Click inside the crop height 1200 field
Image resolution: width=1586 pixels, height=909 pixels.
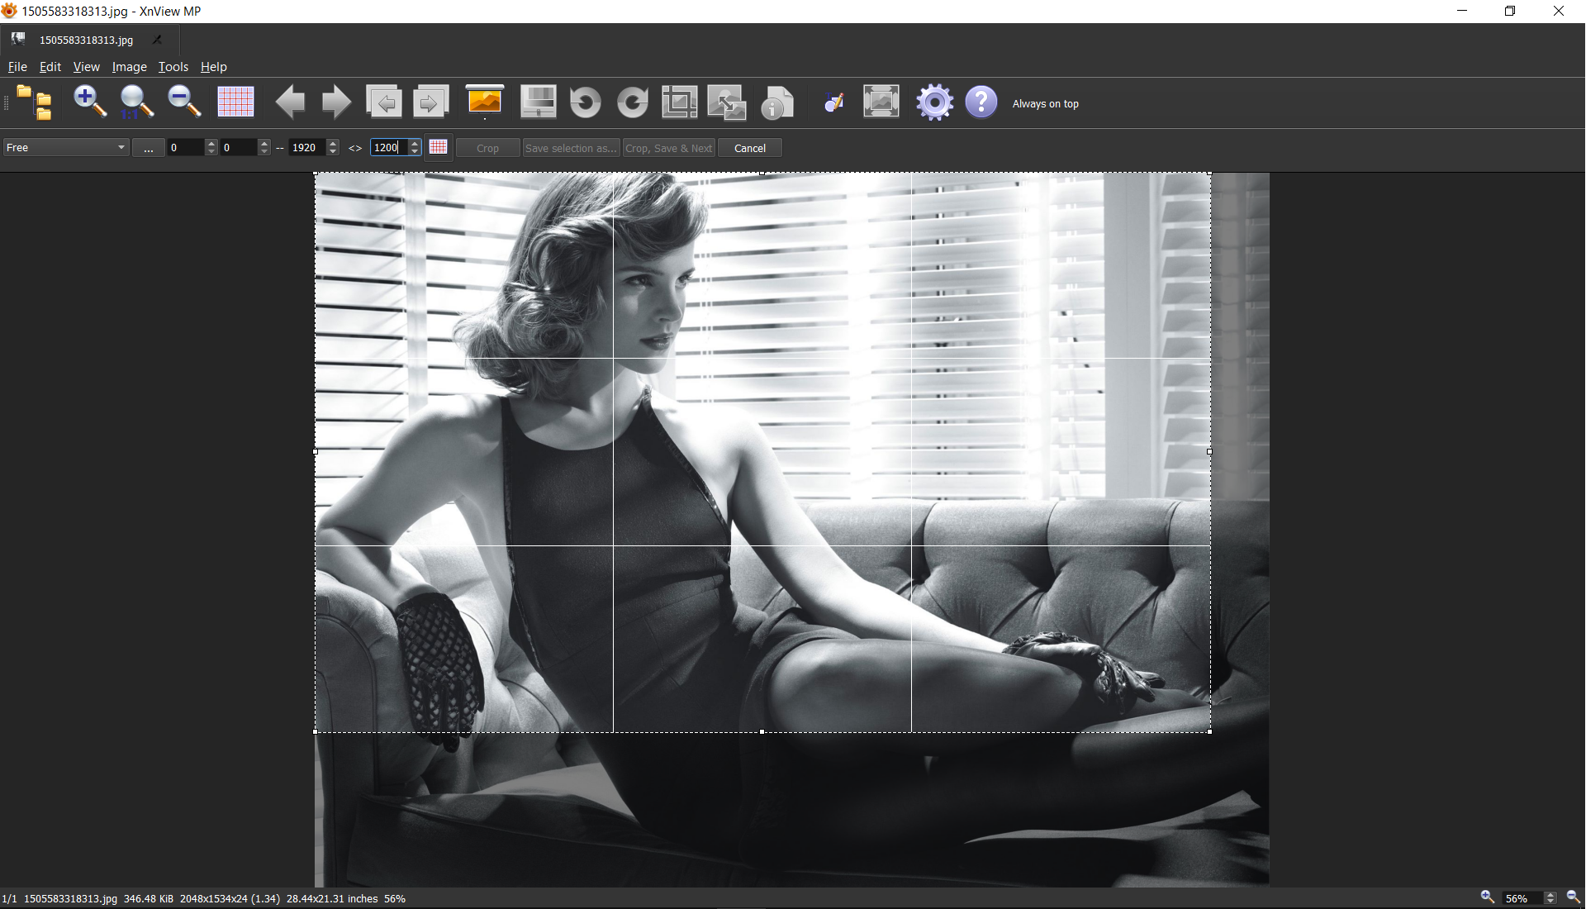pyautogui.click(x=387, y=147)
